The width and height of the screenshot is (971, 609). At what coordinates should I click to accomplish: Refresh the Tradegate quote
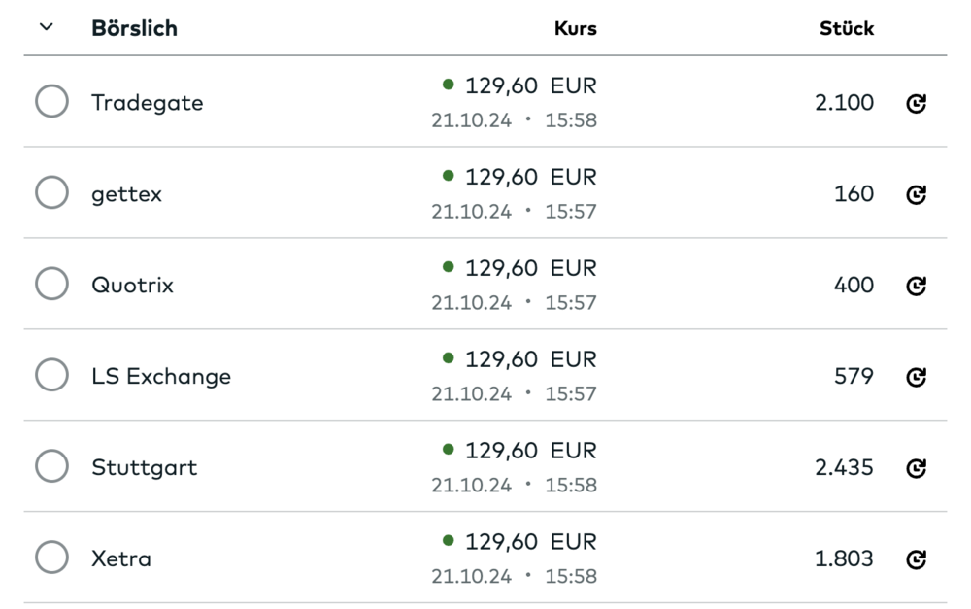pyautogui.click(x=916, y=103)
